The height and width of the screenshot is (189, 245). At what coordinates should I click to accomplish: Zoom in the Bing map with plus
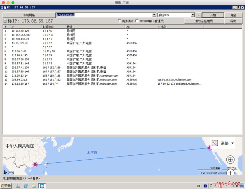230,173
